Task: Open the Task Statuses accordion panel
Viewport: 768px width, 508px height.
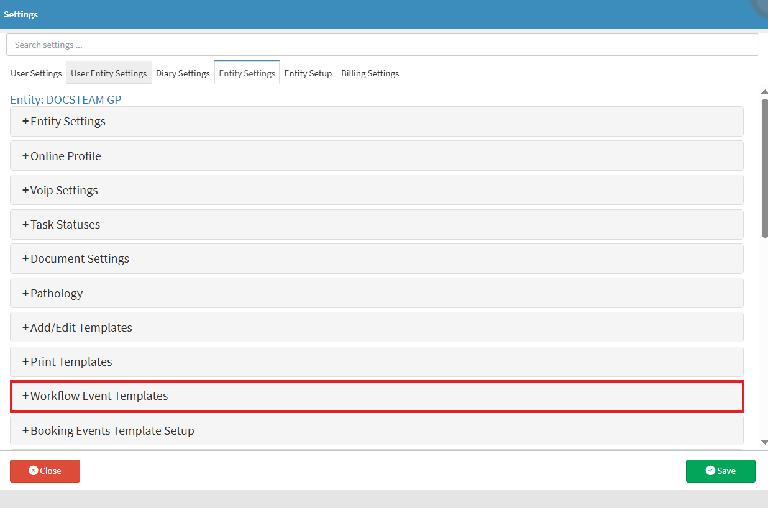Action: click(65, 225)
